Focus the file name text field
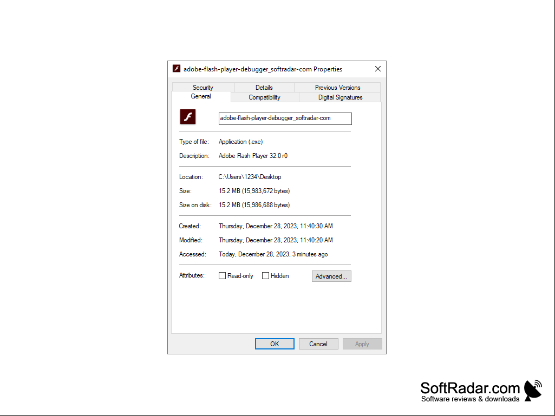Viewport: 555px width, 416px height. 285,118
